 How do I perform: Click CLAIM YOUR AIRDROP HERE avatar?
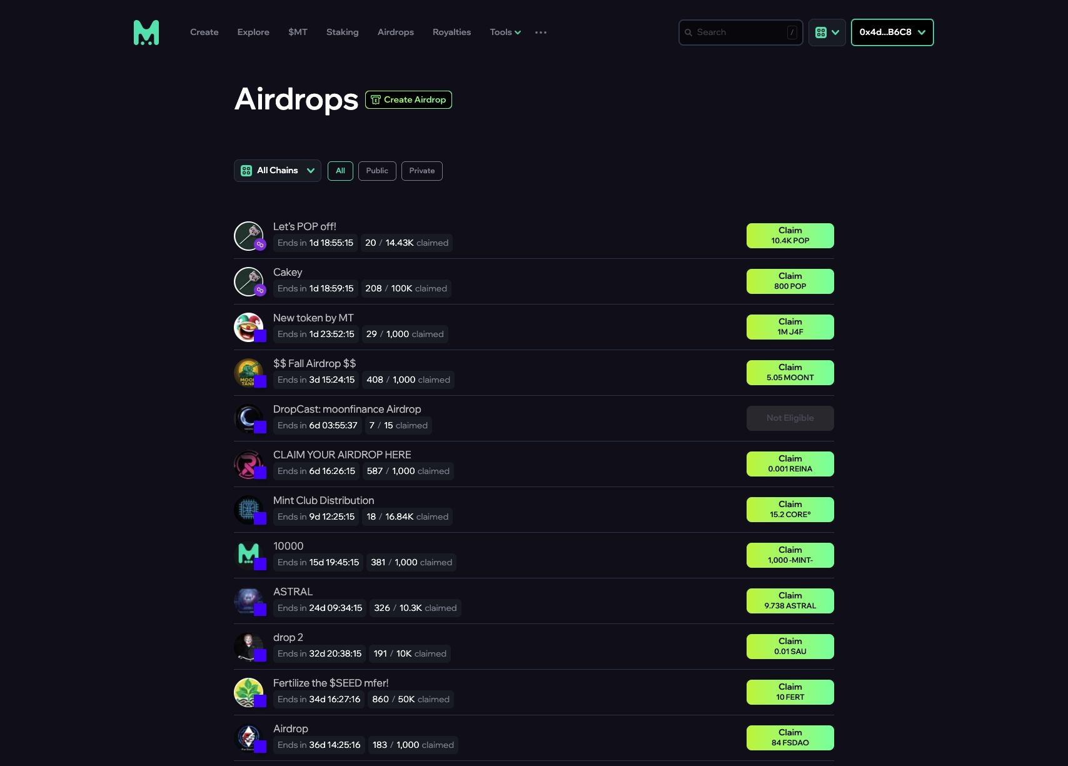point(249,464)
